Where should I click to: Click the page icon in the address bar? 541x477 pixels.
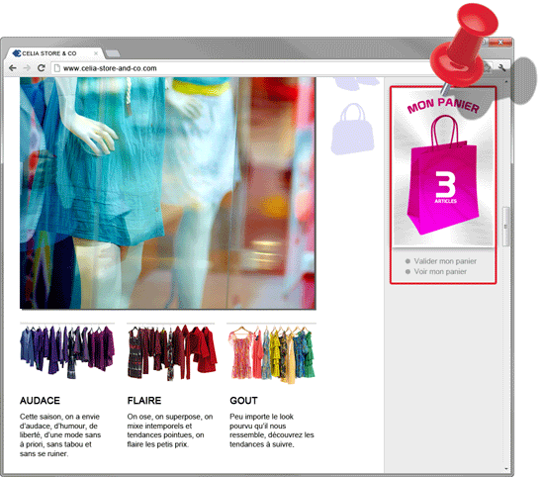click(x=57, y=68)
